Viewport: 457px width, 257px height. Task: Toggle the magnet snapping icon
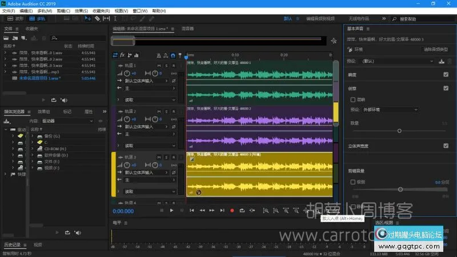[x=173, y=55]
